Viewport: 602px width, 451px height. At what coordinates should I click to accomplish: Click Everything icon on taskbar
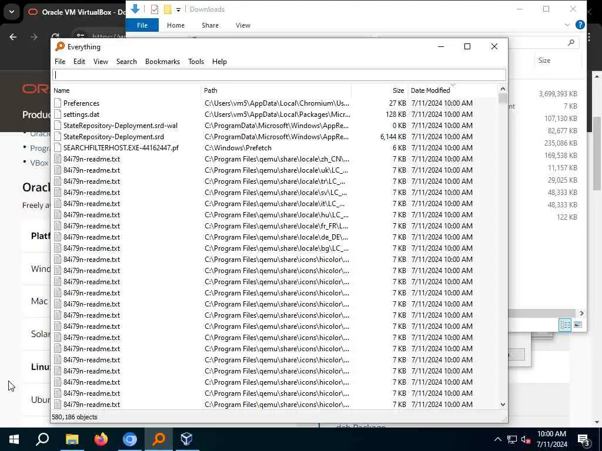click(159, 439)
